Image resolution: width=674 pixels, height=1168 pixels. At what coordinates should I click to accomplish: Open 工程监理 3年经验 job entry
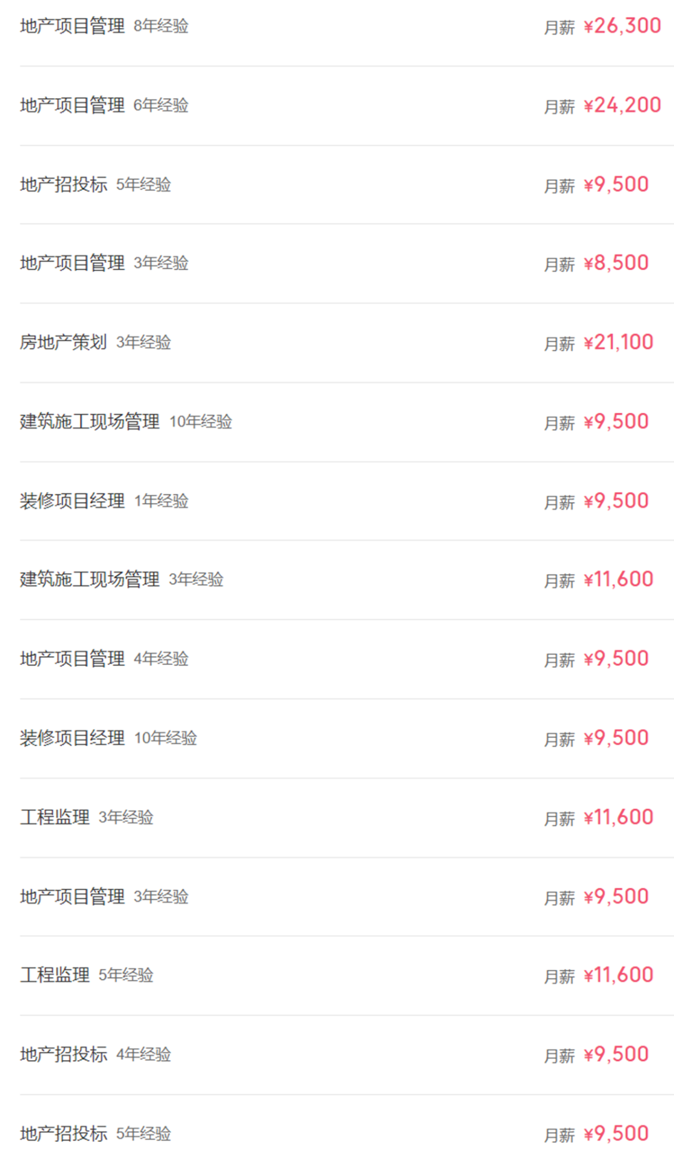pyautogui.click(x=346, y=818)
